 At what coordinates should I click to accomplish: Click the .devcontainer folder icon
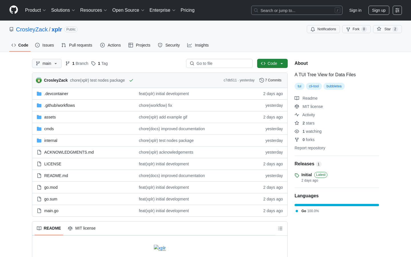[x=39, y=94]
